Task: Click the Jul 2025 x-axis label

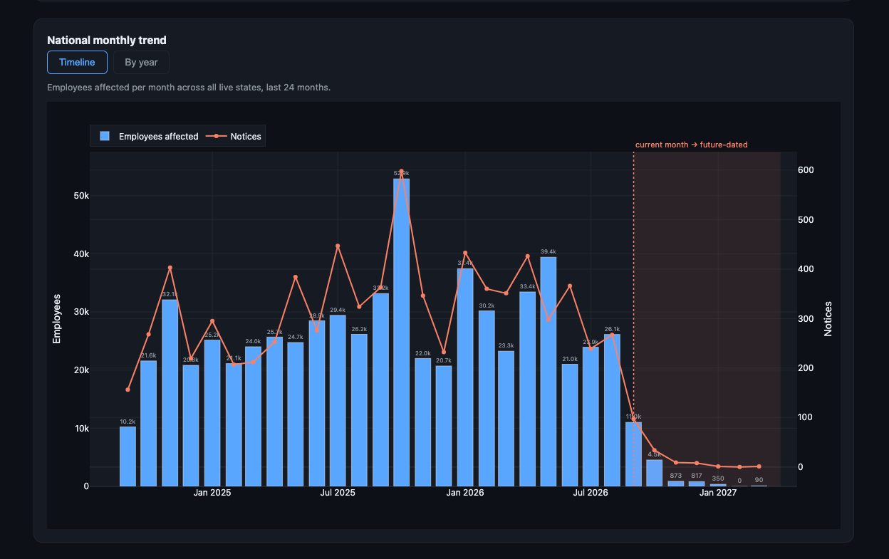Action: coord(338,493)
